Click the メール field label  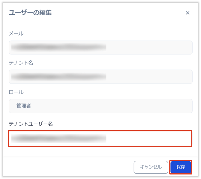[x=16, y=34]
